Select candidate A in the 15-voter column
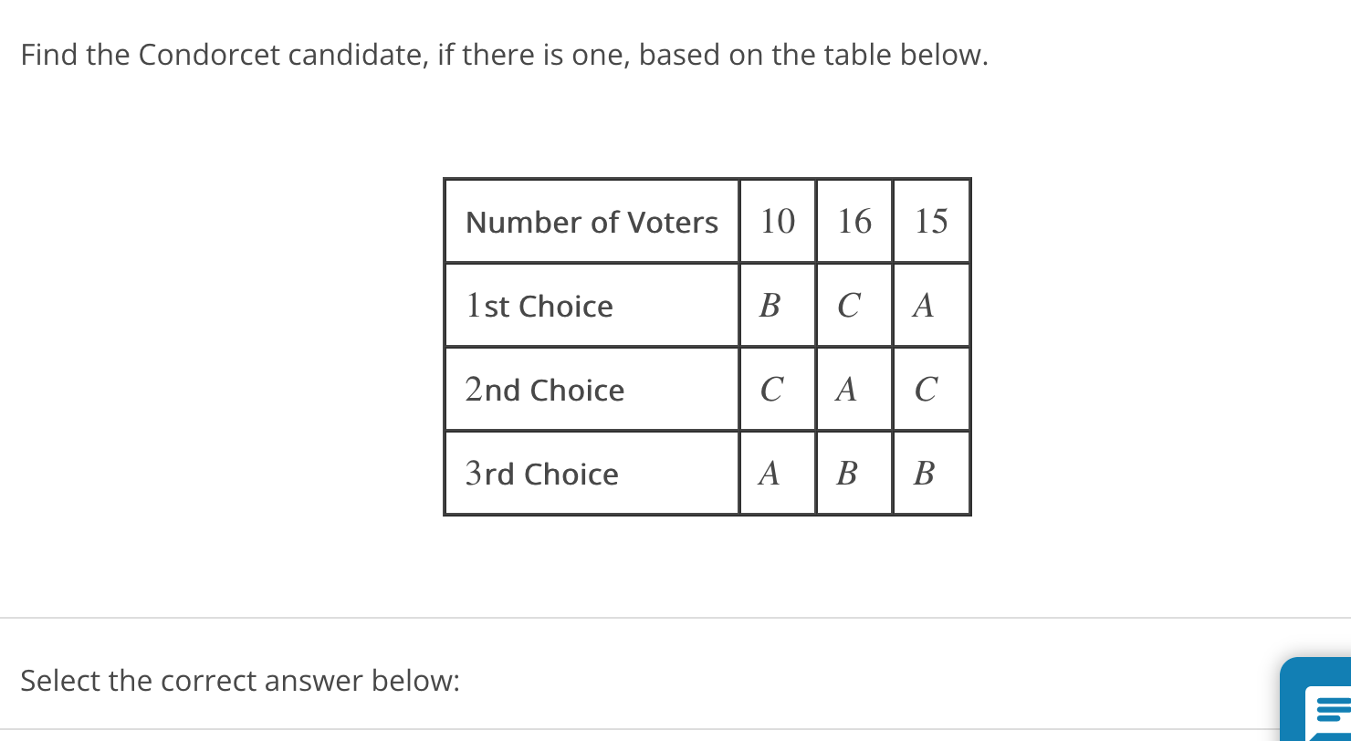 coord(922,305)
